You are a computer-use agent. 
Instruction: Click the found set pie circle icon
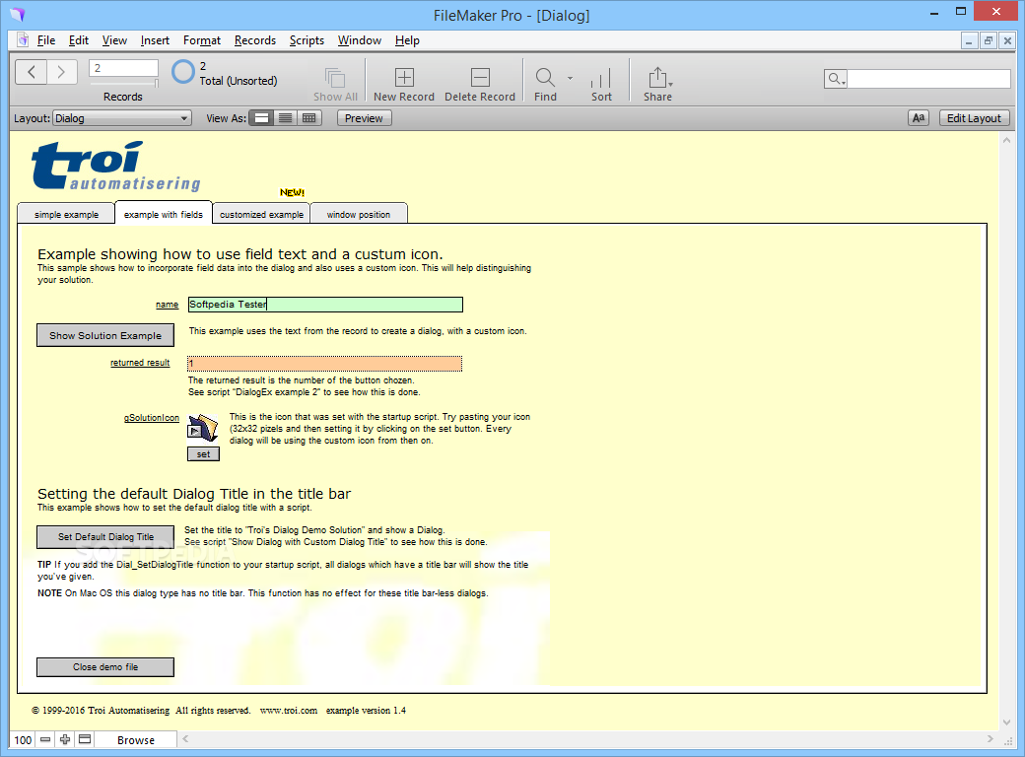tap(183, 72)
